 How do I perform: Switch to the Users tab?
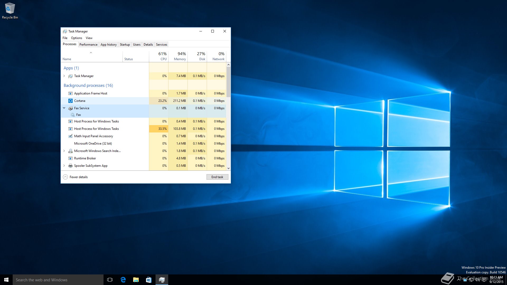pyautogui.click(x=137, y=45)
